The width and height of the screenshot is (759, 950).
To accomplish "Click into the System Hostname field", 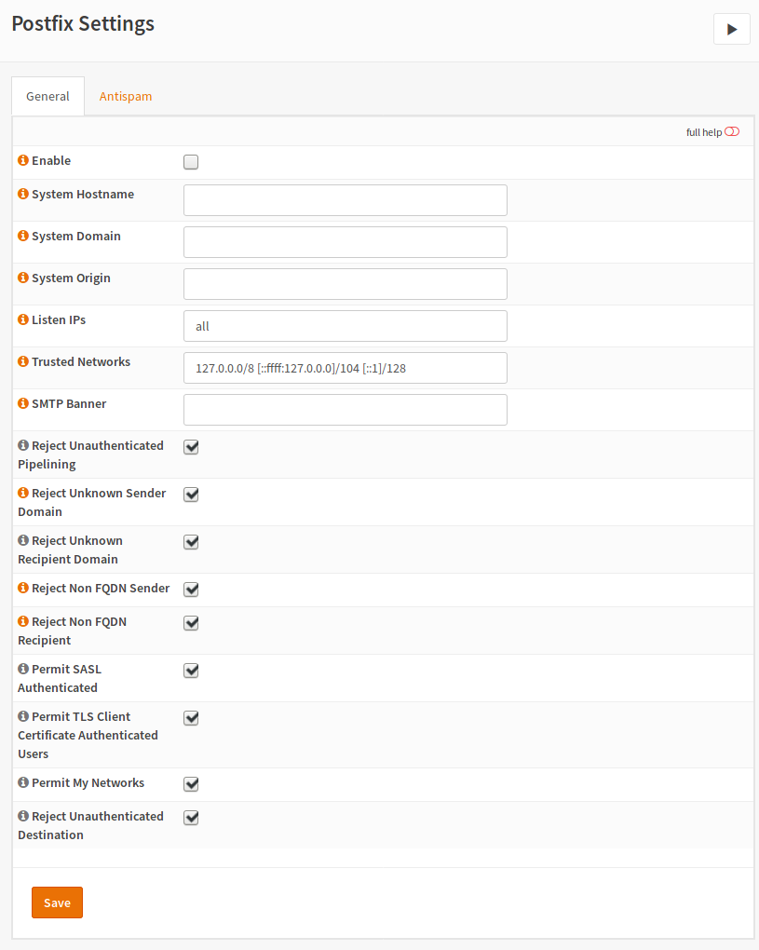I will pyautogui.click(x=345, y=200).
